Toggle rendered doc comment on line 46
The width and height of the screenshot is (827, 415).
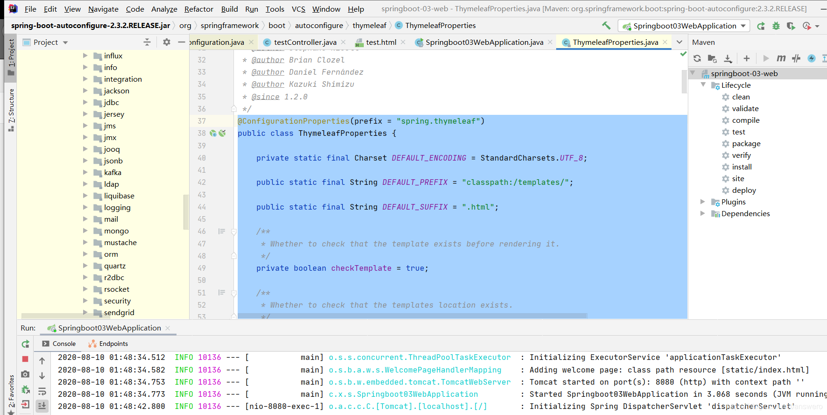222,232
